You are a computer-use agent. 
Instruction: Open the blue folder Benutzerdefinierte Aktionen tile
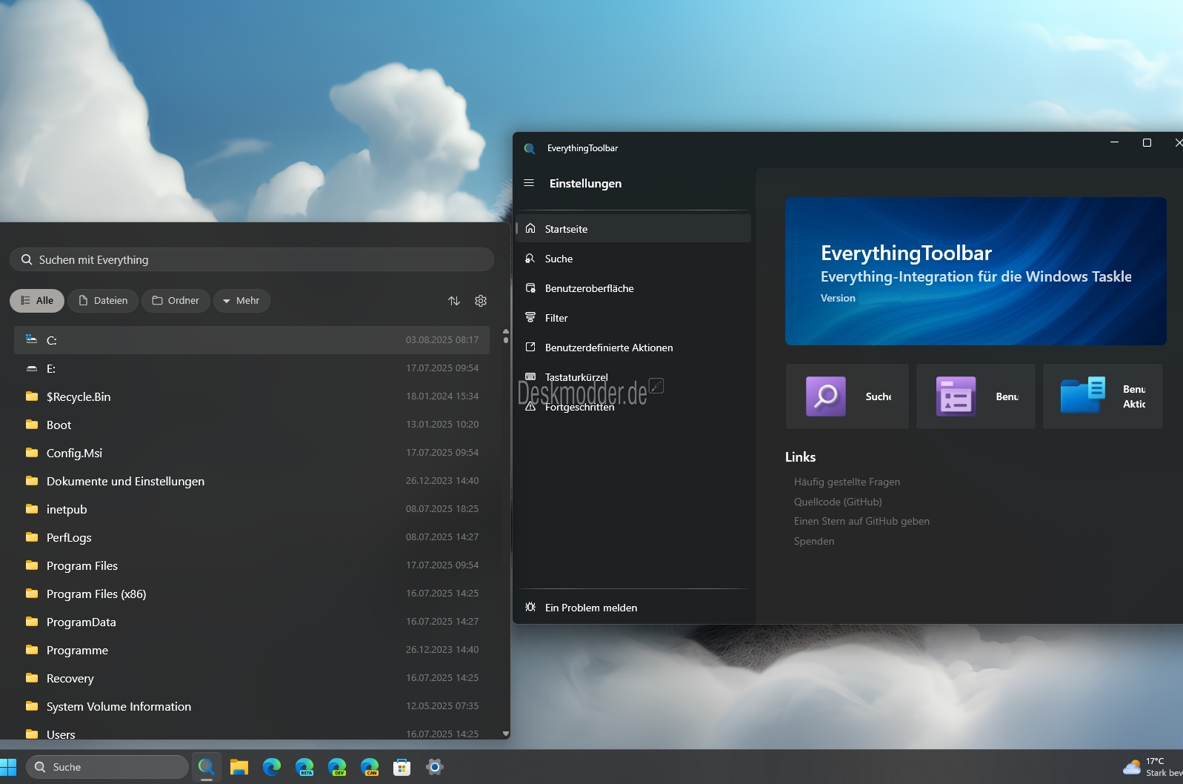(x=1103, y=396)
